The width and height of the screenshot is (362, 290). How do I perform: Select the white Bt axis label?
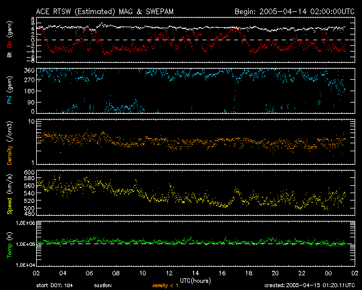point(10,55)
